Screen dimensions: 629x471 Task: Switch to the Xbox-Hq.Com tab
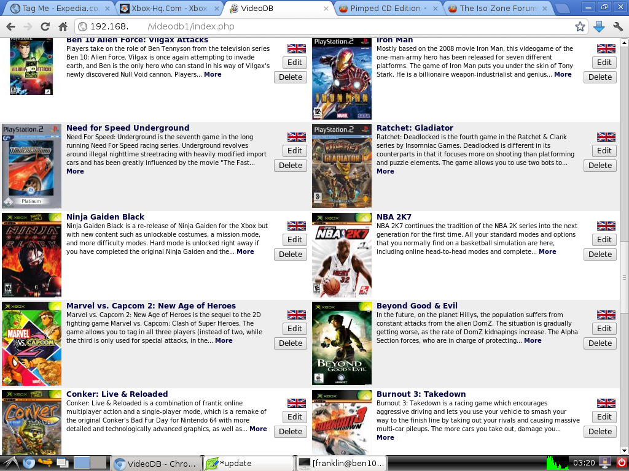tap(169, 9)
